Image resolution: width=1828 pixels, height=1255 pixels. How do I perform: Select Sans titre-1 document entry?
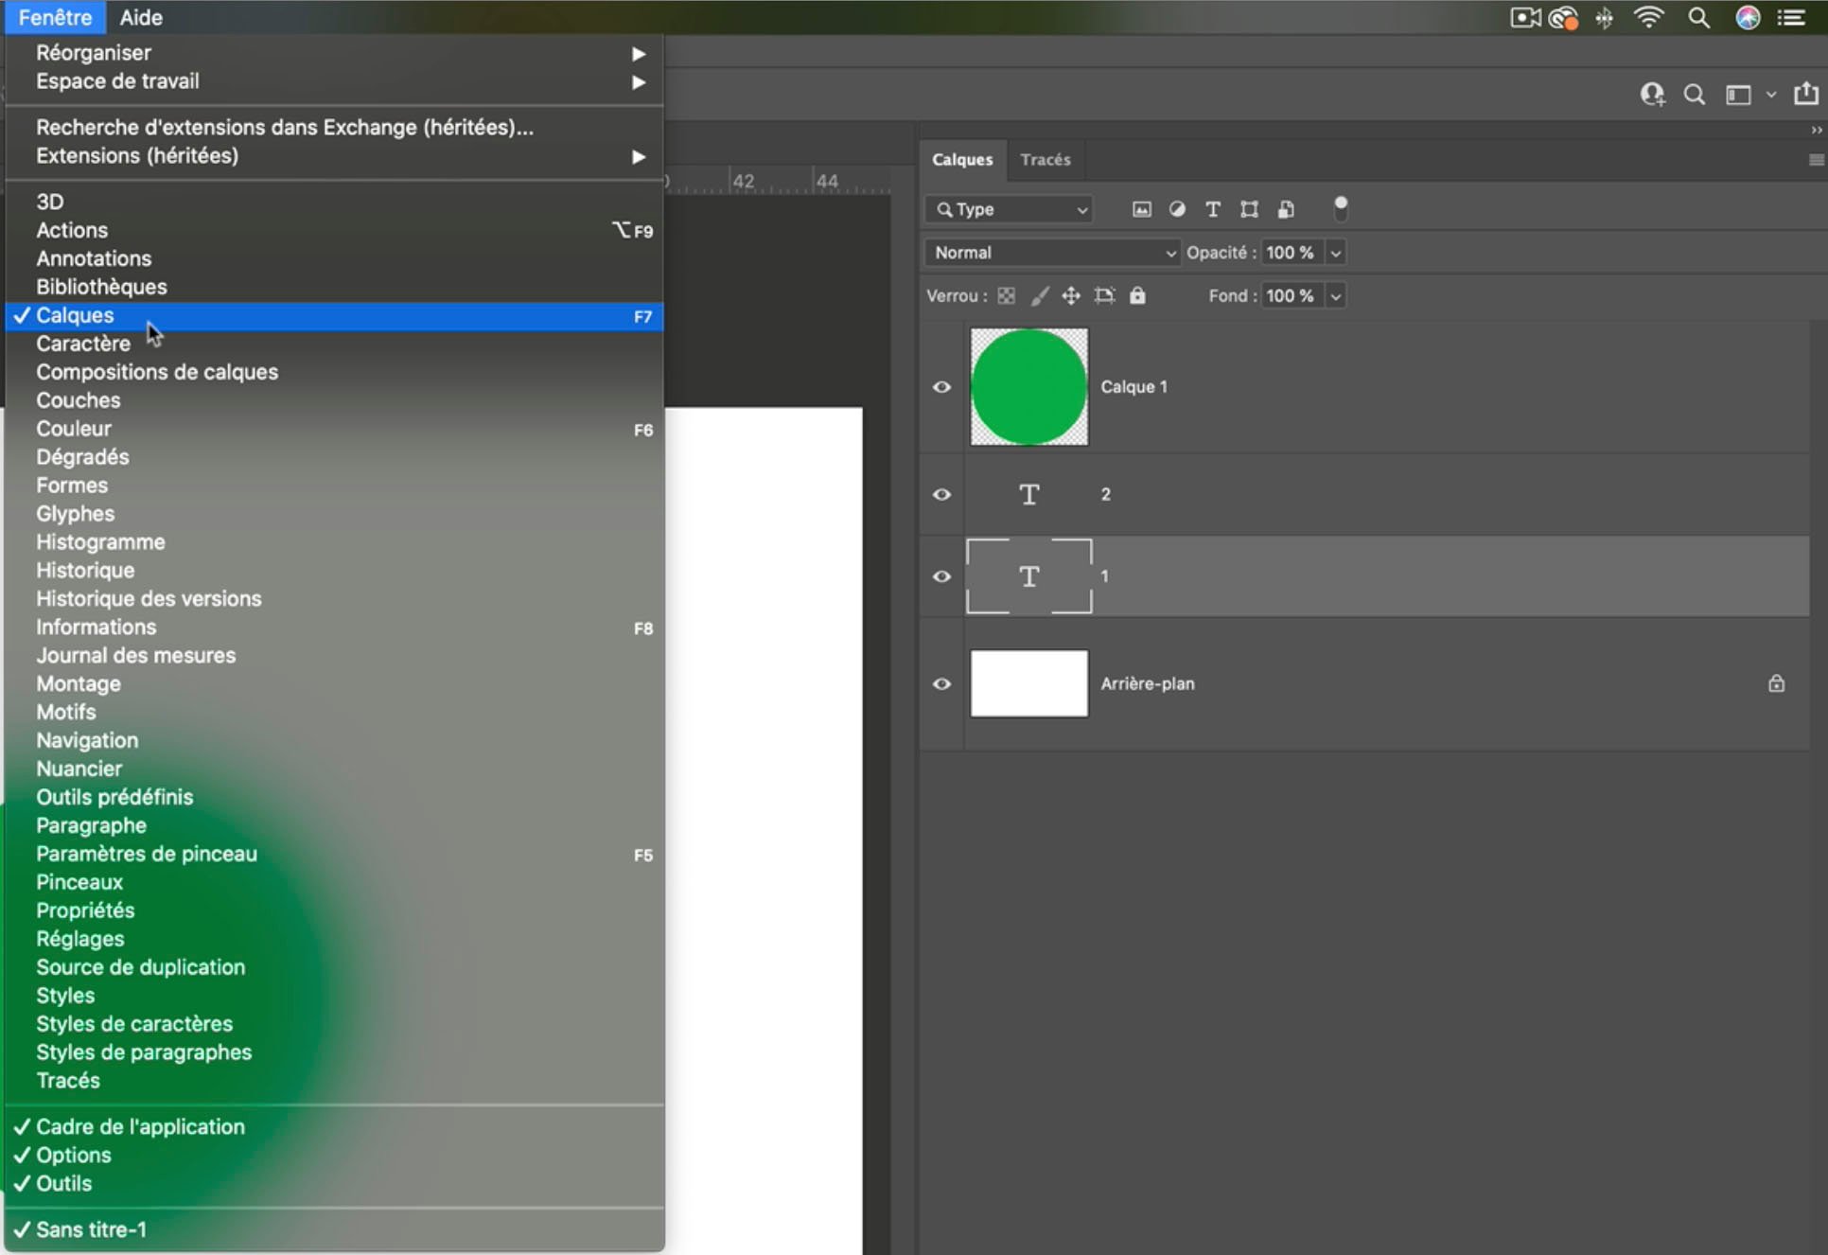coord(334,1230)
